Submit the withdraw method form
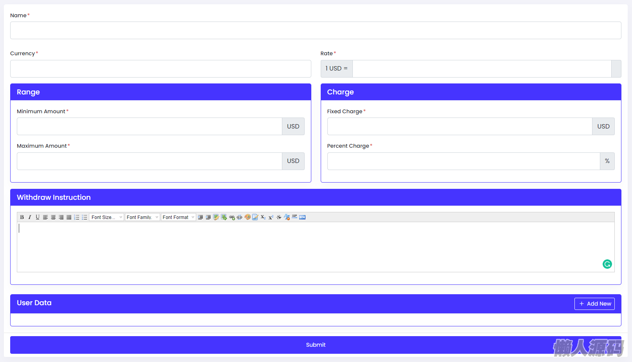632x362 pixels. click(x=316, y=345)
